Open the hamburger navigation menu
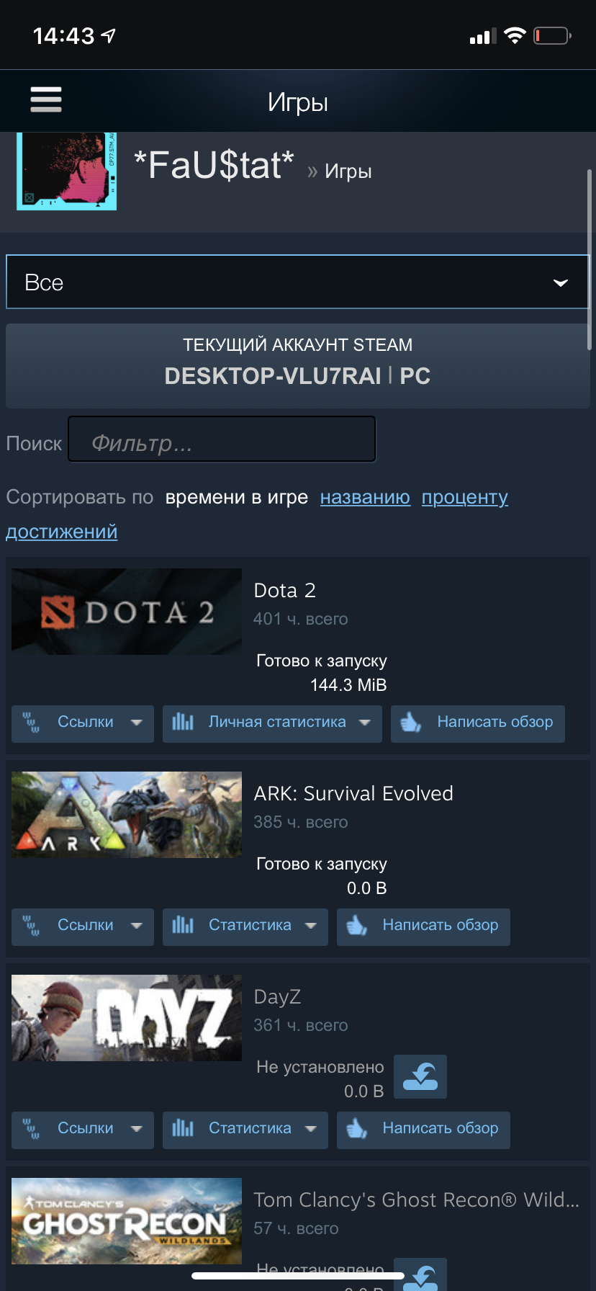Image resolution: width=596 pixels, height=1291 pixels. (x=46, y=99)
